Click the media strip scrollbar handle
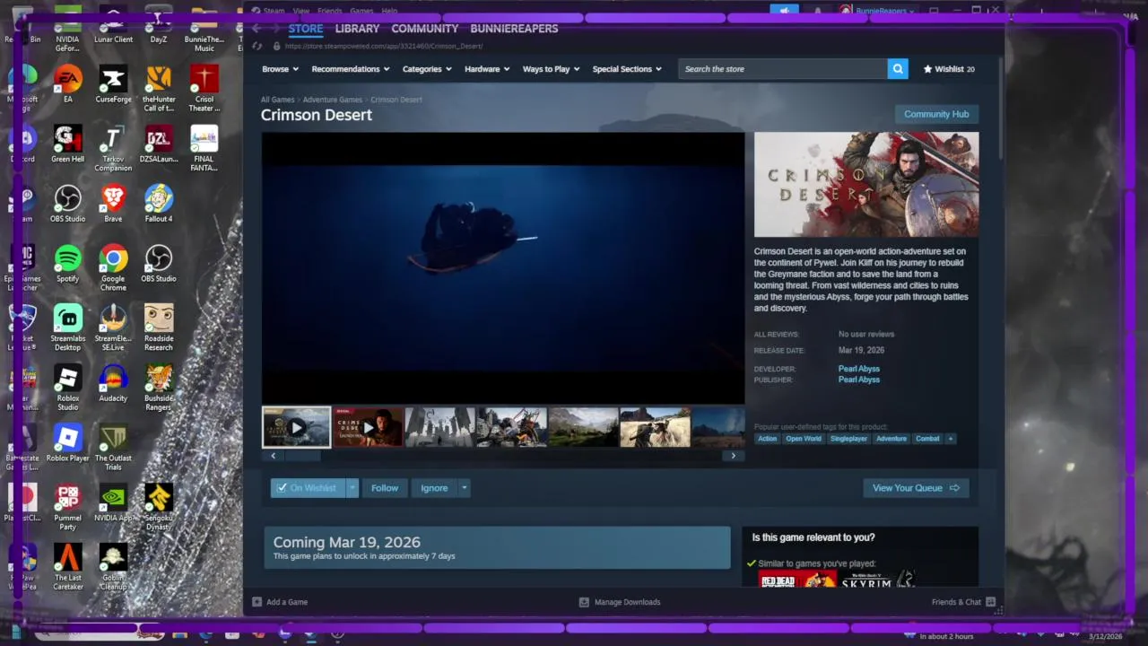 click(303, 456)
